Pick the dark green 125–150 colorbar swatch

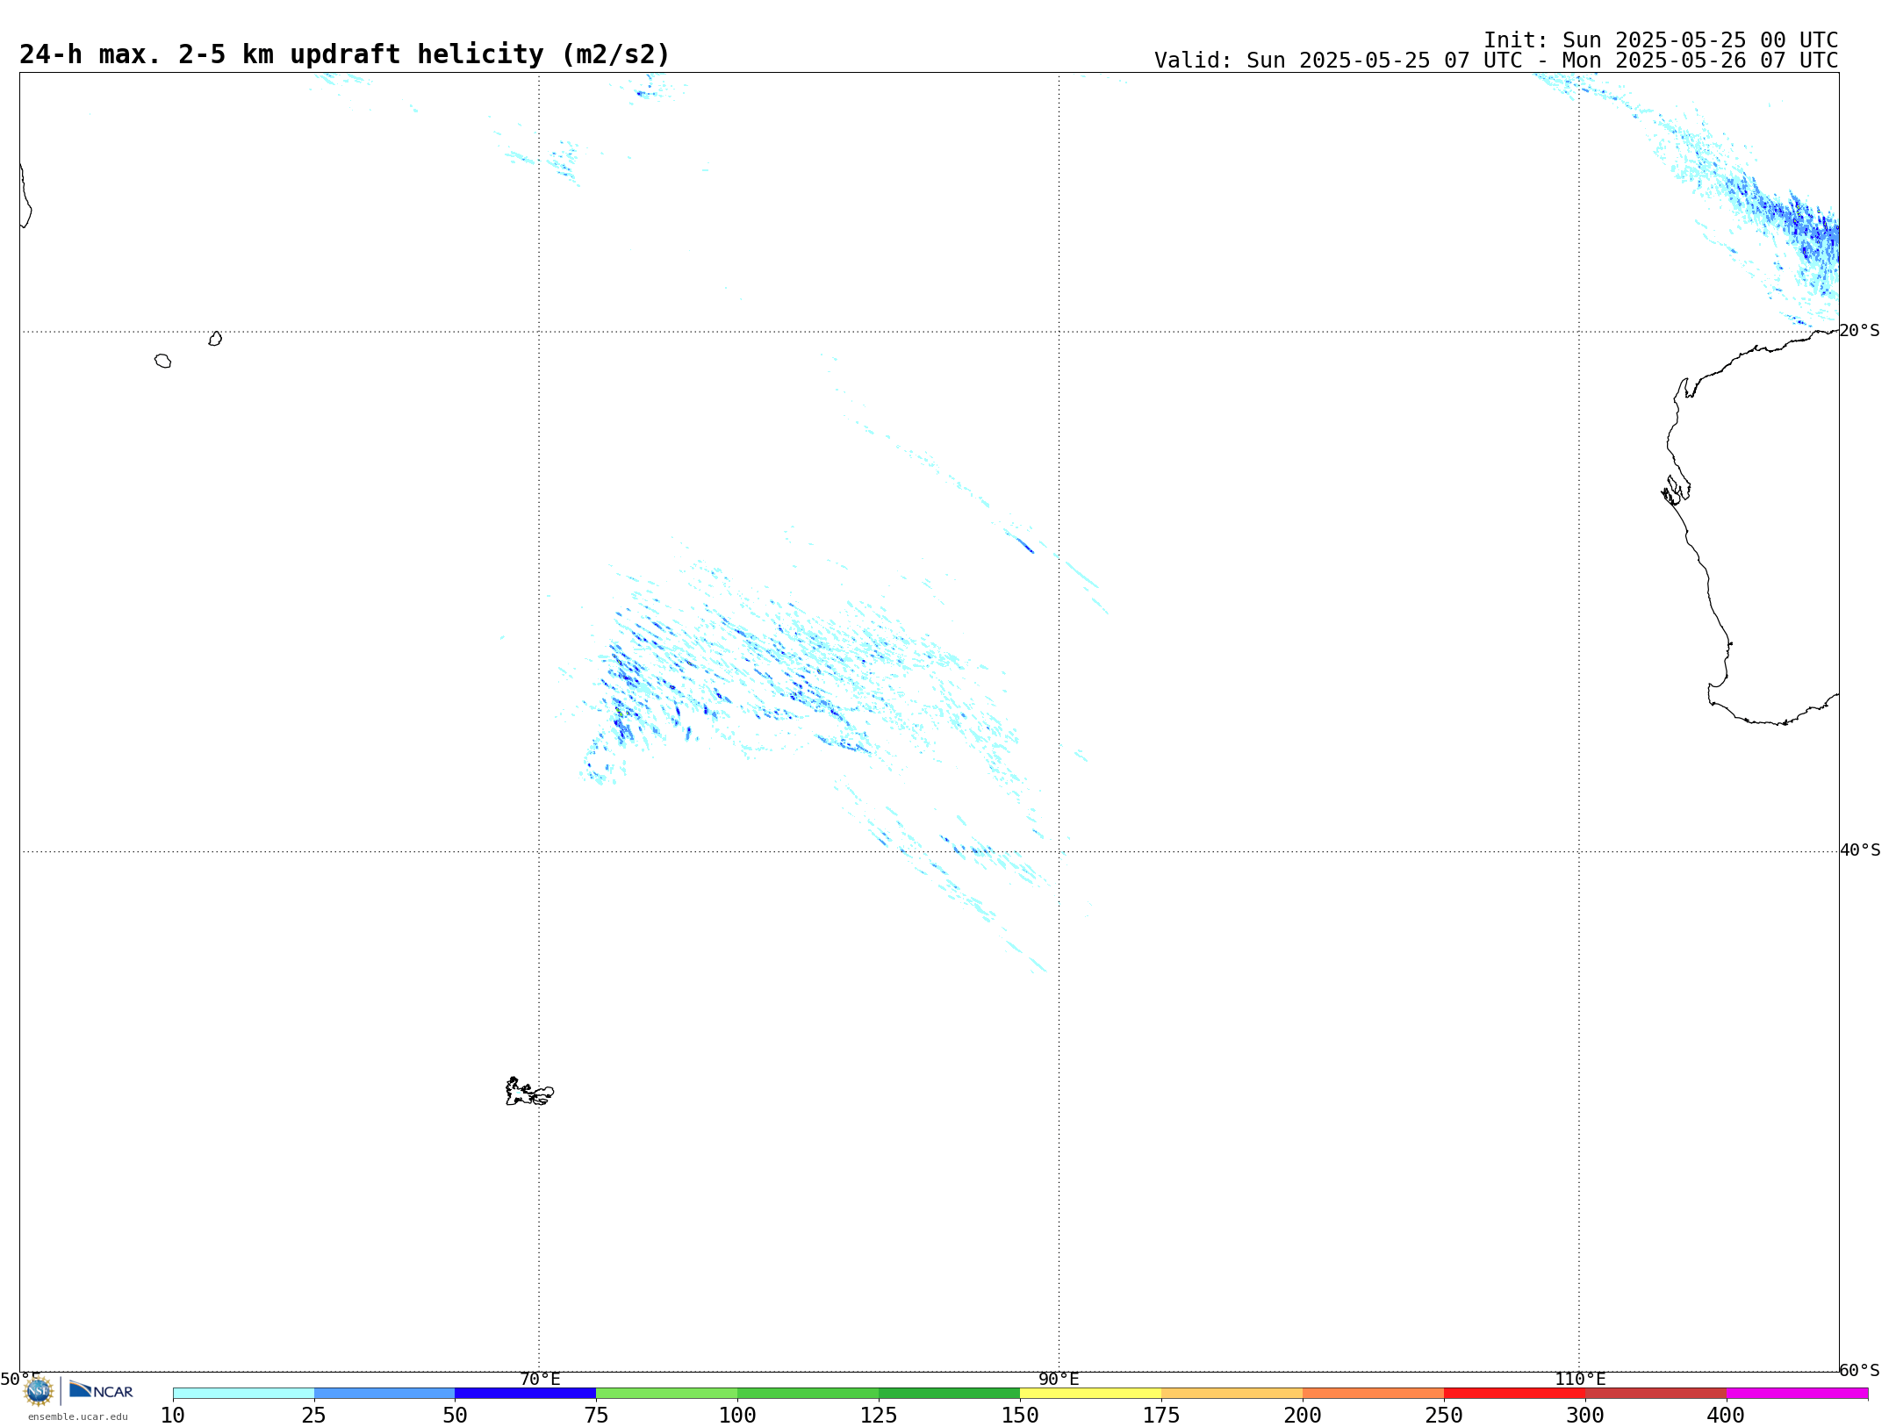pyautogui.click(x=950, y=1393)
